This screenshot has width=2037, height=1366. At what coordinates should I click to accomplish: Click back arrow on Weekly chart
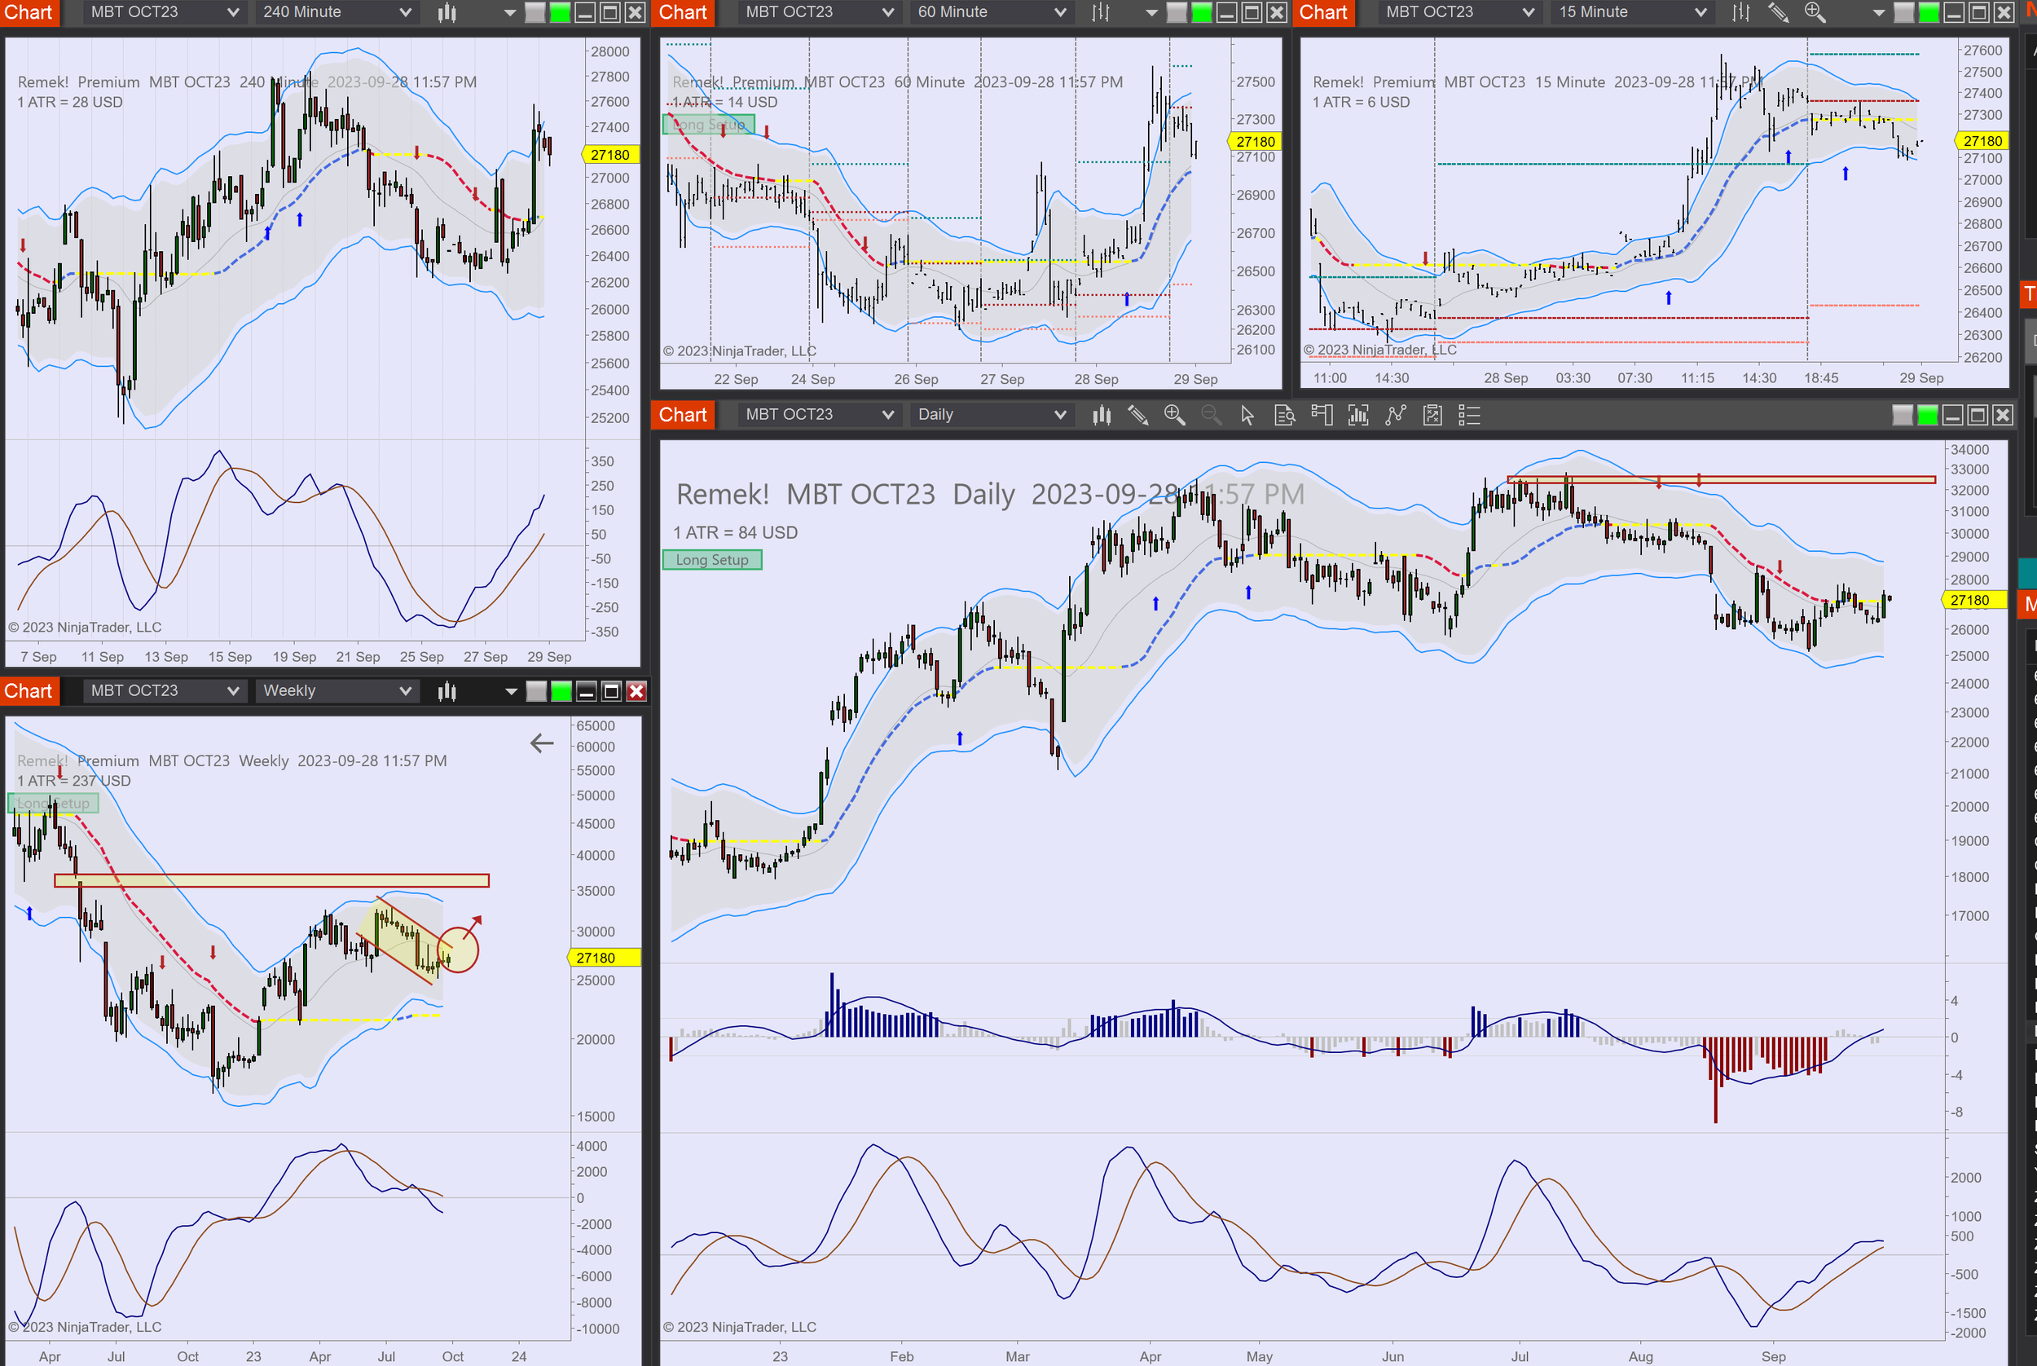click(542, 743)
